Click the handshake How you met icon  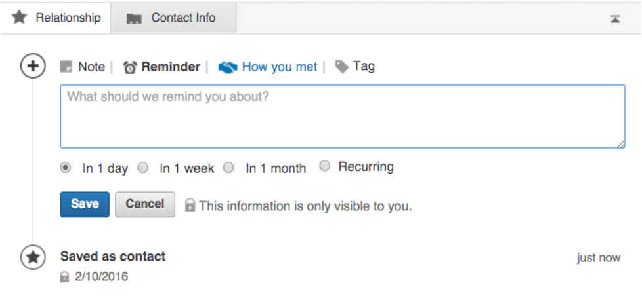(227, 67)
